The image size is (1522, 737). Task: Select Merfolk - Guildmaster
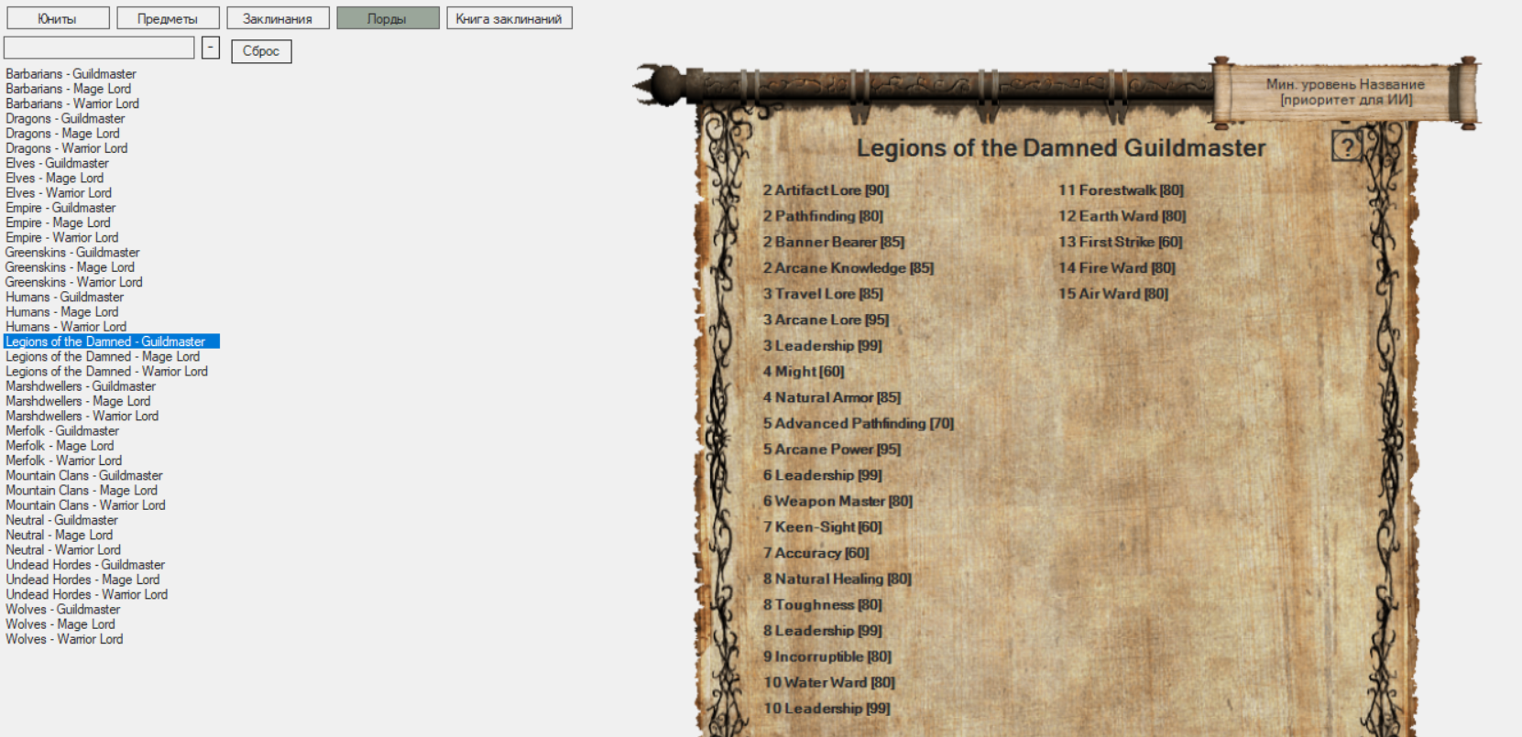pos(62,431)
